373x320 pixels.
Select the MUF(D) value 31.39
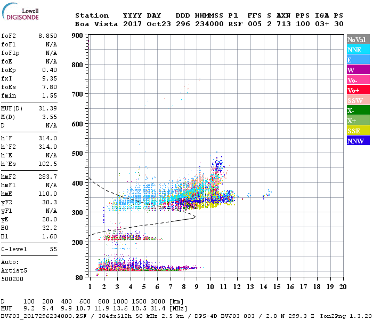tap(47, 108)
